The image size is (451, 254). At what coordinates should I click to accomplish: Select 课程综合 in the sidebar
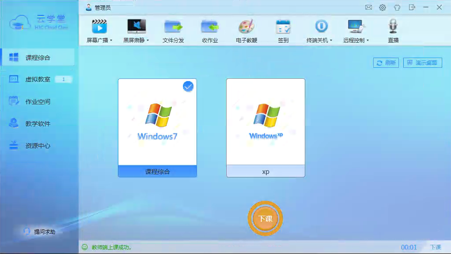click(x=38, y=57)
